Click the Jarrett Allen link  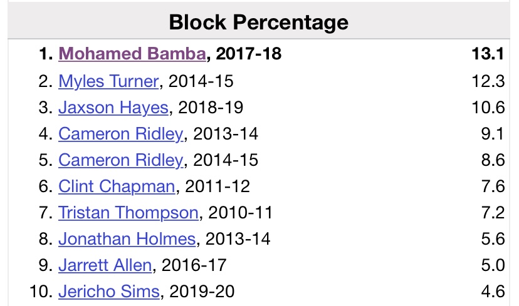pyautogui.click(x=105, y=265)
